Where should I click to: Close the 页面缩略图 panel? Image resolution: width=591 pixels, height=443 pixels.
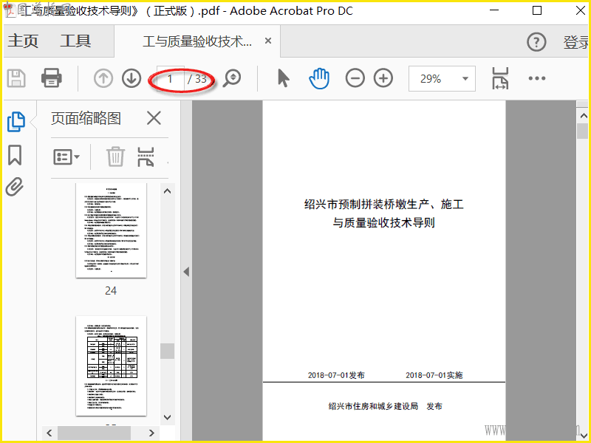click(x=154, y=118)
